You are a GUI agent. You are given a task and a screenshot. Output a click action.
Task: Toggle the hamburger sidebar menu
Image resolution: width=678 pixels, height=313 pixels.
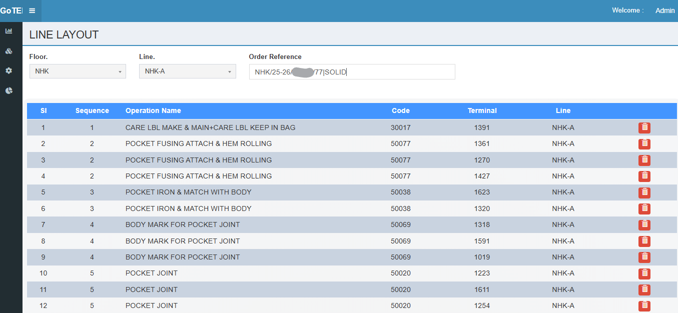32,10
